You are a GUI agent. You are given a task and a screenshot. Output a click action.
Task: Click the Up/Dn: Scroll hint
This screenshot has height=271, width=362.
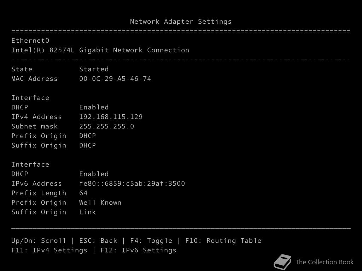pyautogui.click(x=39, y=241)
